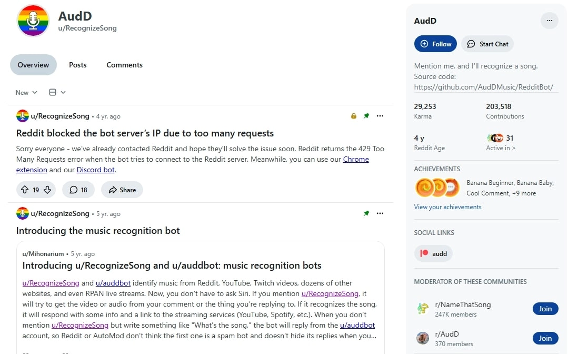The height and width of the screenshot is (354, 568).
Task: Click the lock icon on the top post
Action: 353,116
